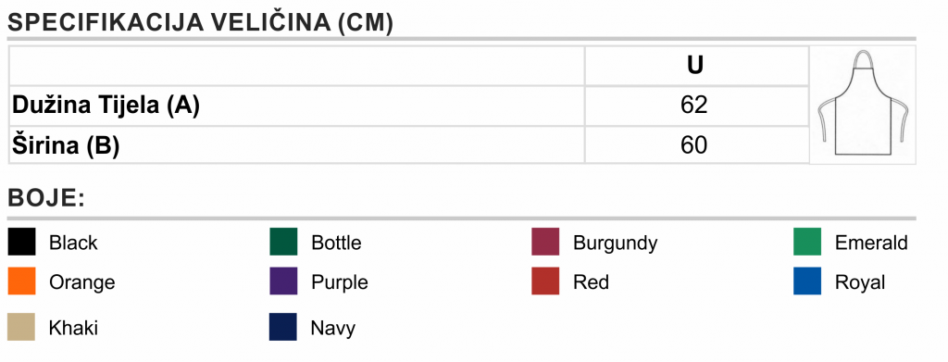Select the Bottle green swatch
Viewport: 948px width, 362px height.
pos(283,242)
